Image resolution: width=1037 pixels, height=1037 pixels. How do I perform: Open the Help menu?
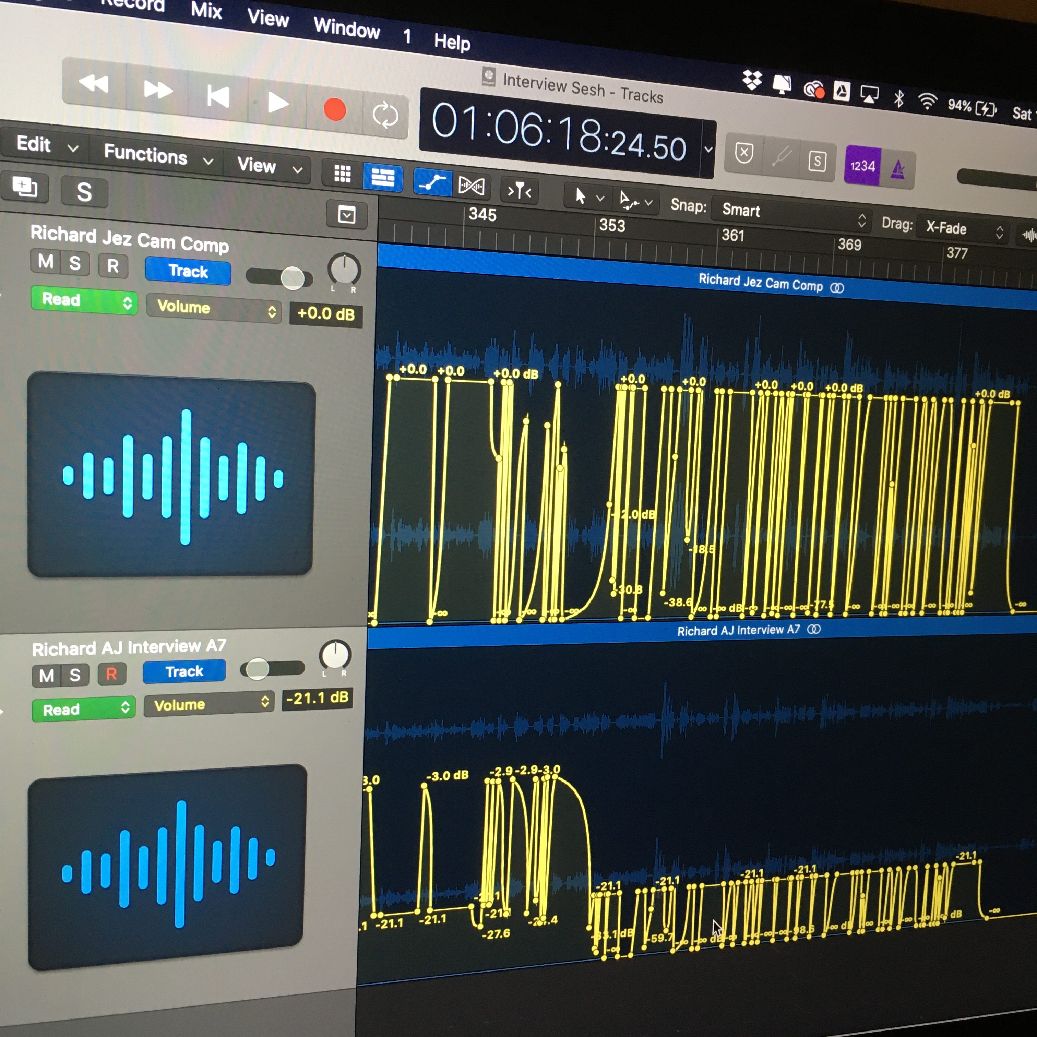[x=452, y=42]
